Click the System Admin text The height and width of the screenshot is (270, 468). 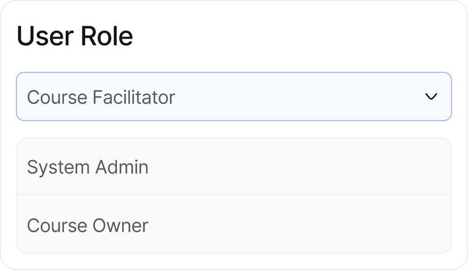tap(88, 167)
